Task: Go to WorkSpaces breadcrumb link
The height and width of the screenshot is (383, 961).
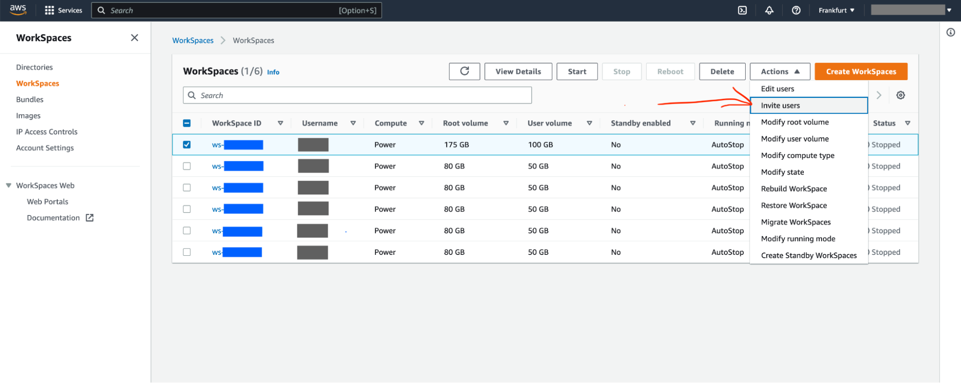Action: (193, 40)
